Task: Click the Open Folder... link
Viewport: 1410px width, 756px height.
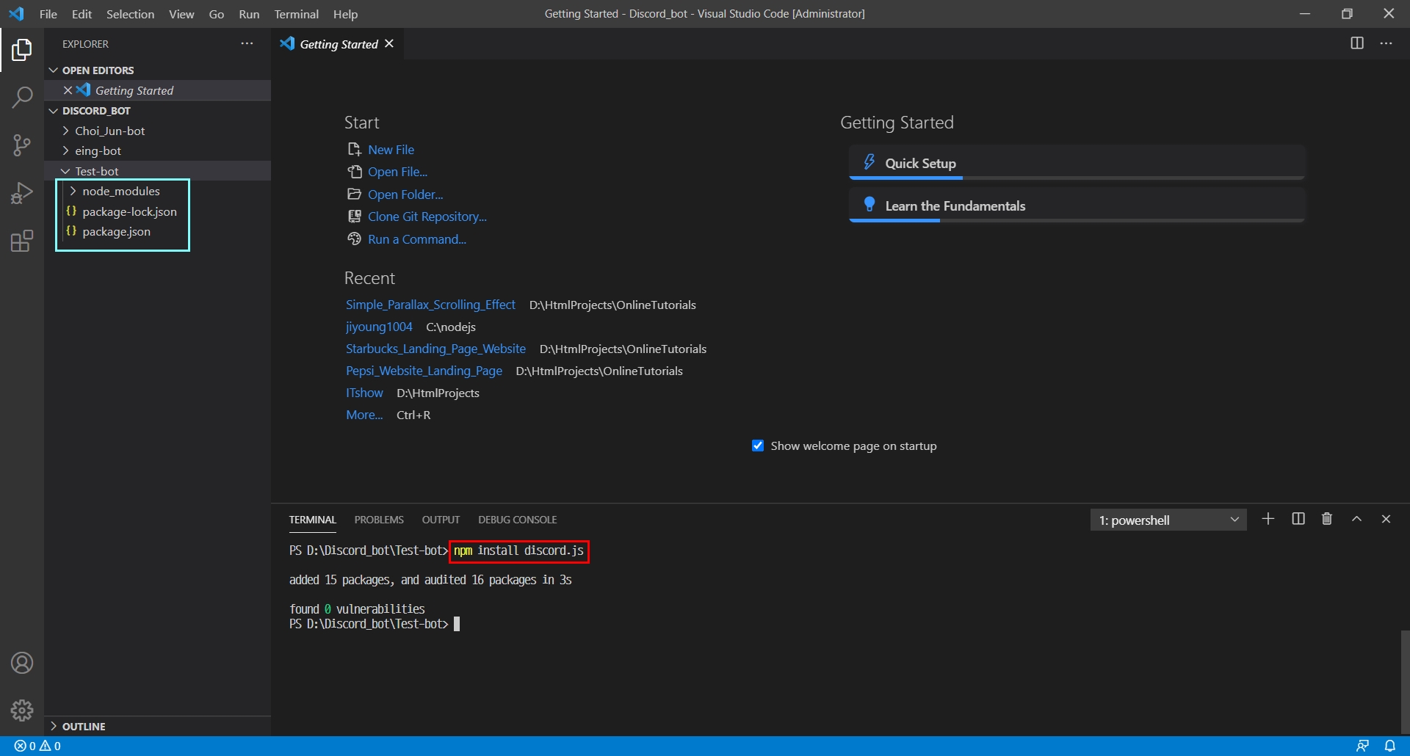Action: click(405, 195)
